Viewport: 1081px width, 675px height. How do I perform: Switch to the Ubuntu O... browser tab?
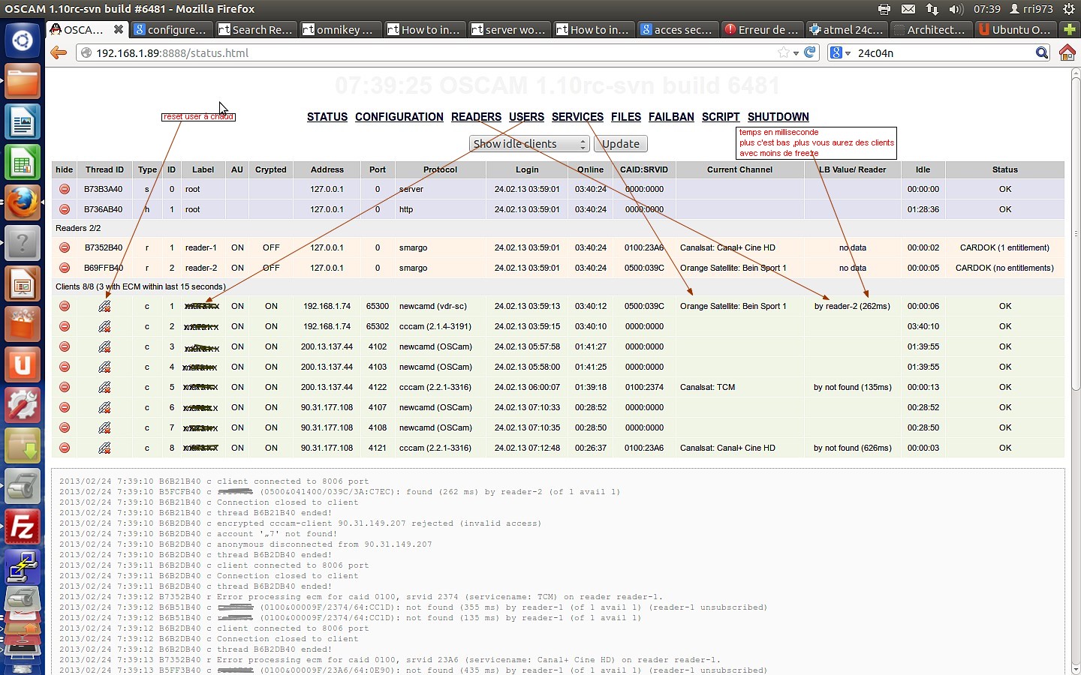tap(1015, 30)
